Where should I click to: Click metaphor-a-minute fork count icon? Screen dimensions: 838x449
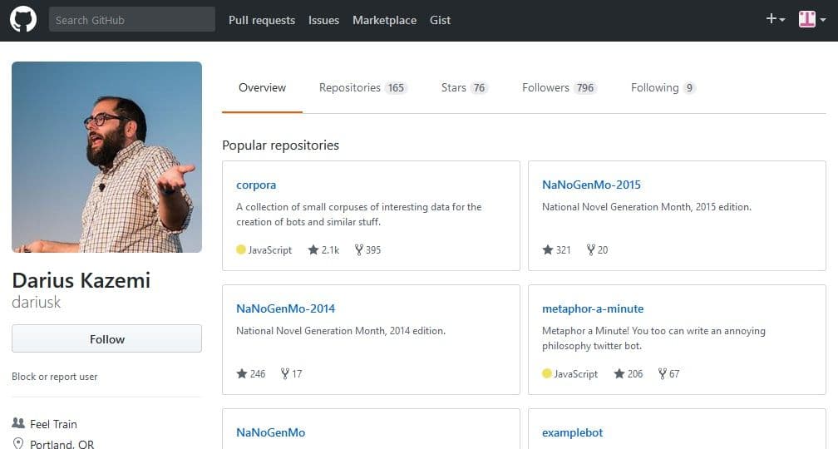pos(663,373)
